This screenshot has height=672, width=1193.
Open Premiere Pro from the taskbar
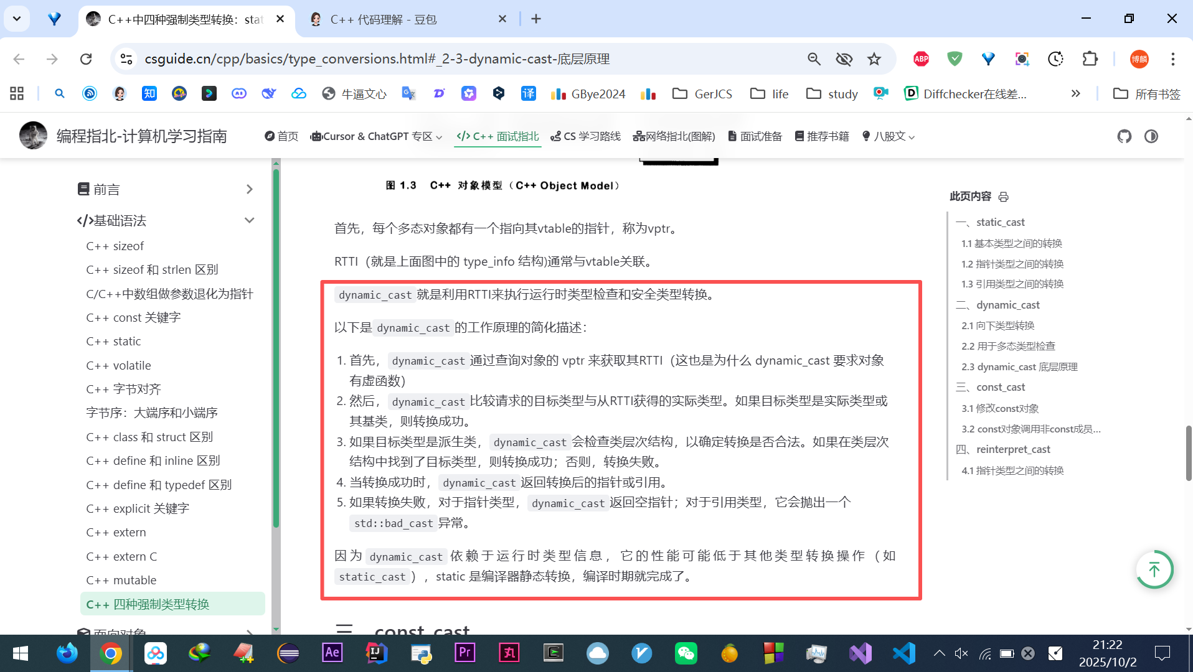pyautogui.click(x=464, y=653)
